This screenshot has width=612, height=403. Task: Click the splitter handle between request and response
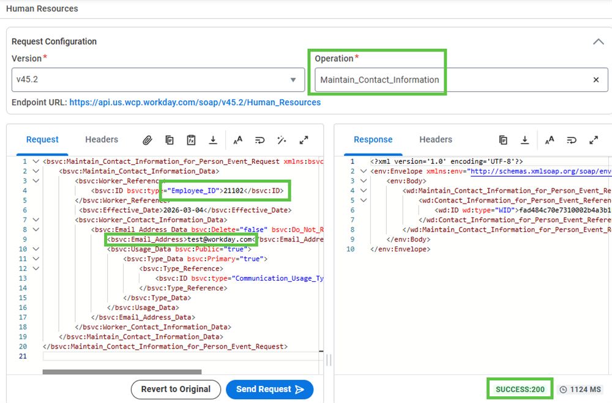(x=329, y=360)
